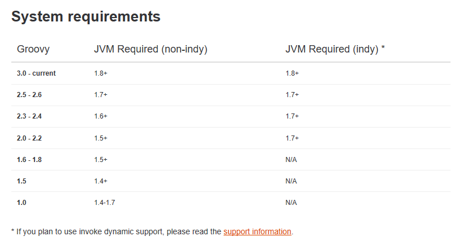Click the Groovy 1.0 row label

point(22,203)
